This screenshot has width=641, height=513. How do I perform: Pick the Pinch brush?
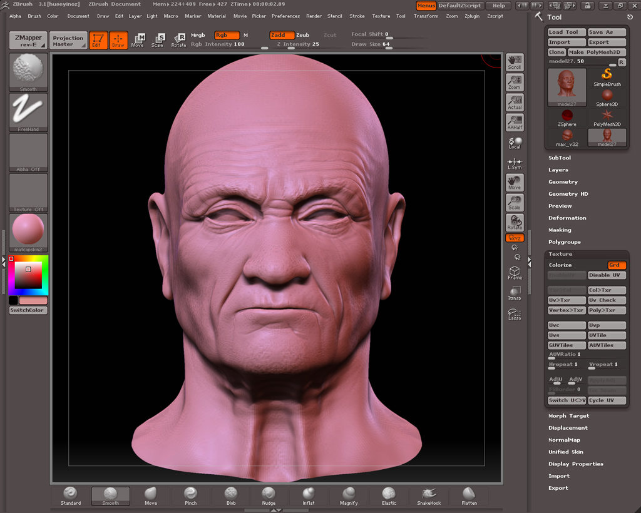[191, 495]
